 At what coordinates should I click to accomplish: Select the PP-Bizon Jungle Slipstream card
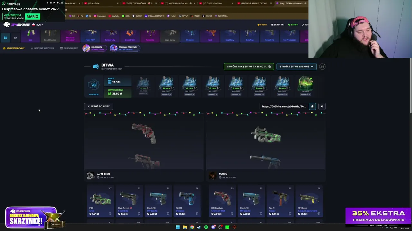point(309,201)
